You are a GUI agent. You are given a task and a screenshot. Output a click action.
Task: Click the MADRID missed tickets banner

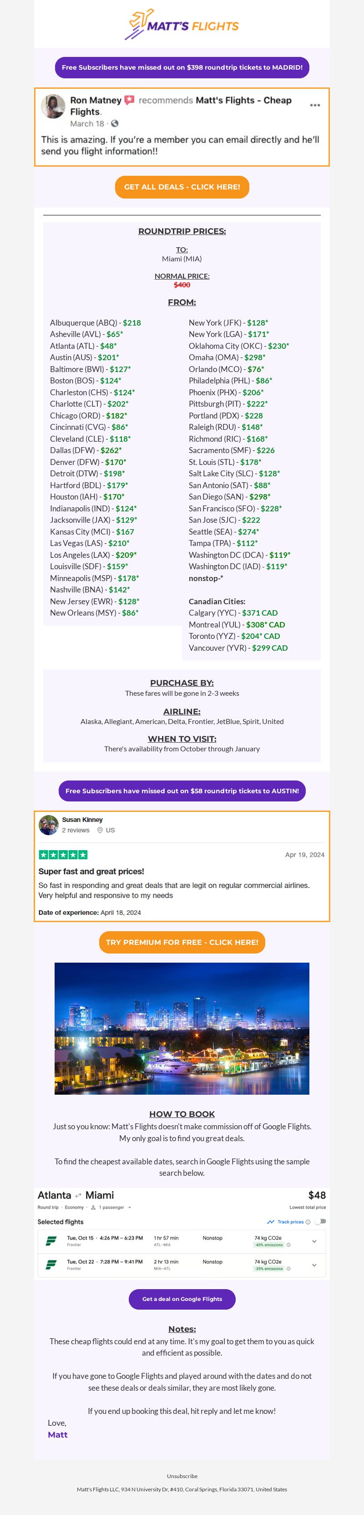coord(182,68)
